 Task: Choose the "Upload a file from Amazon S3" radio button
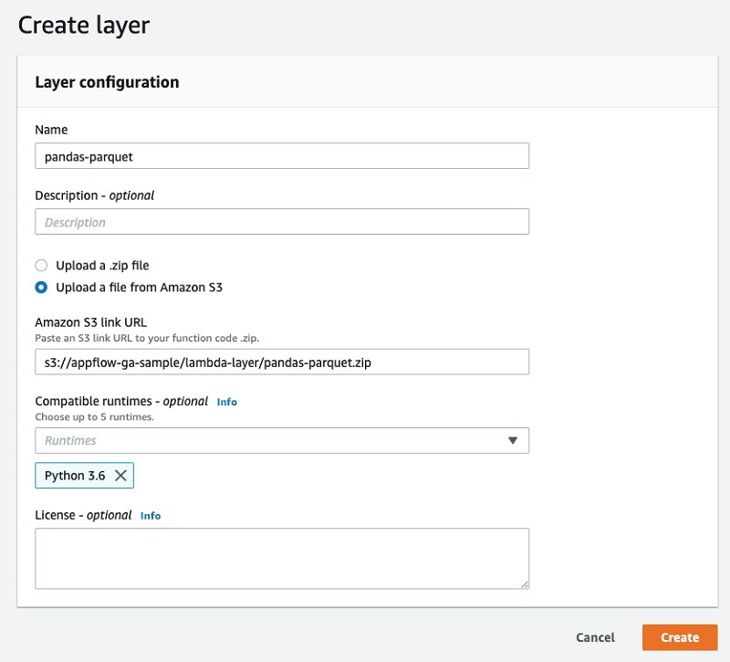tap(41, 288)
